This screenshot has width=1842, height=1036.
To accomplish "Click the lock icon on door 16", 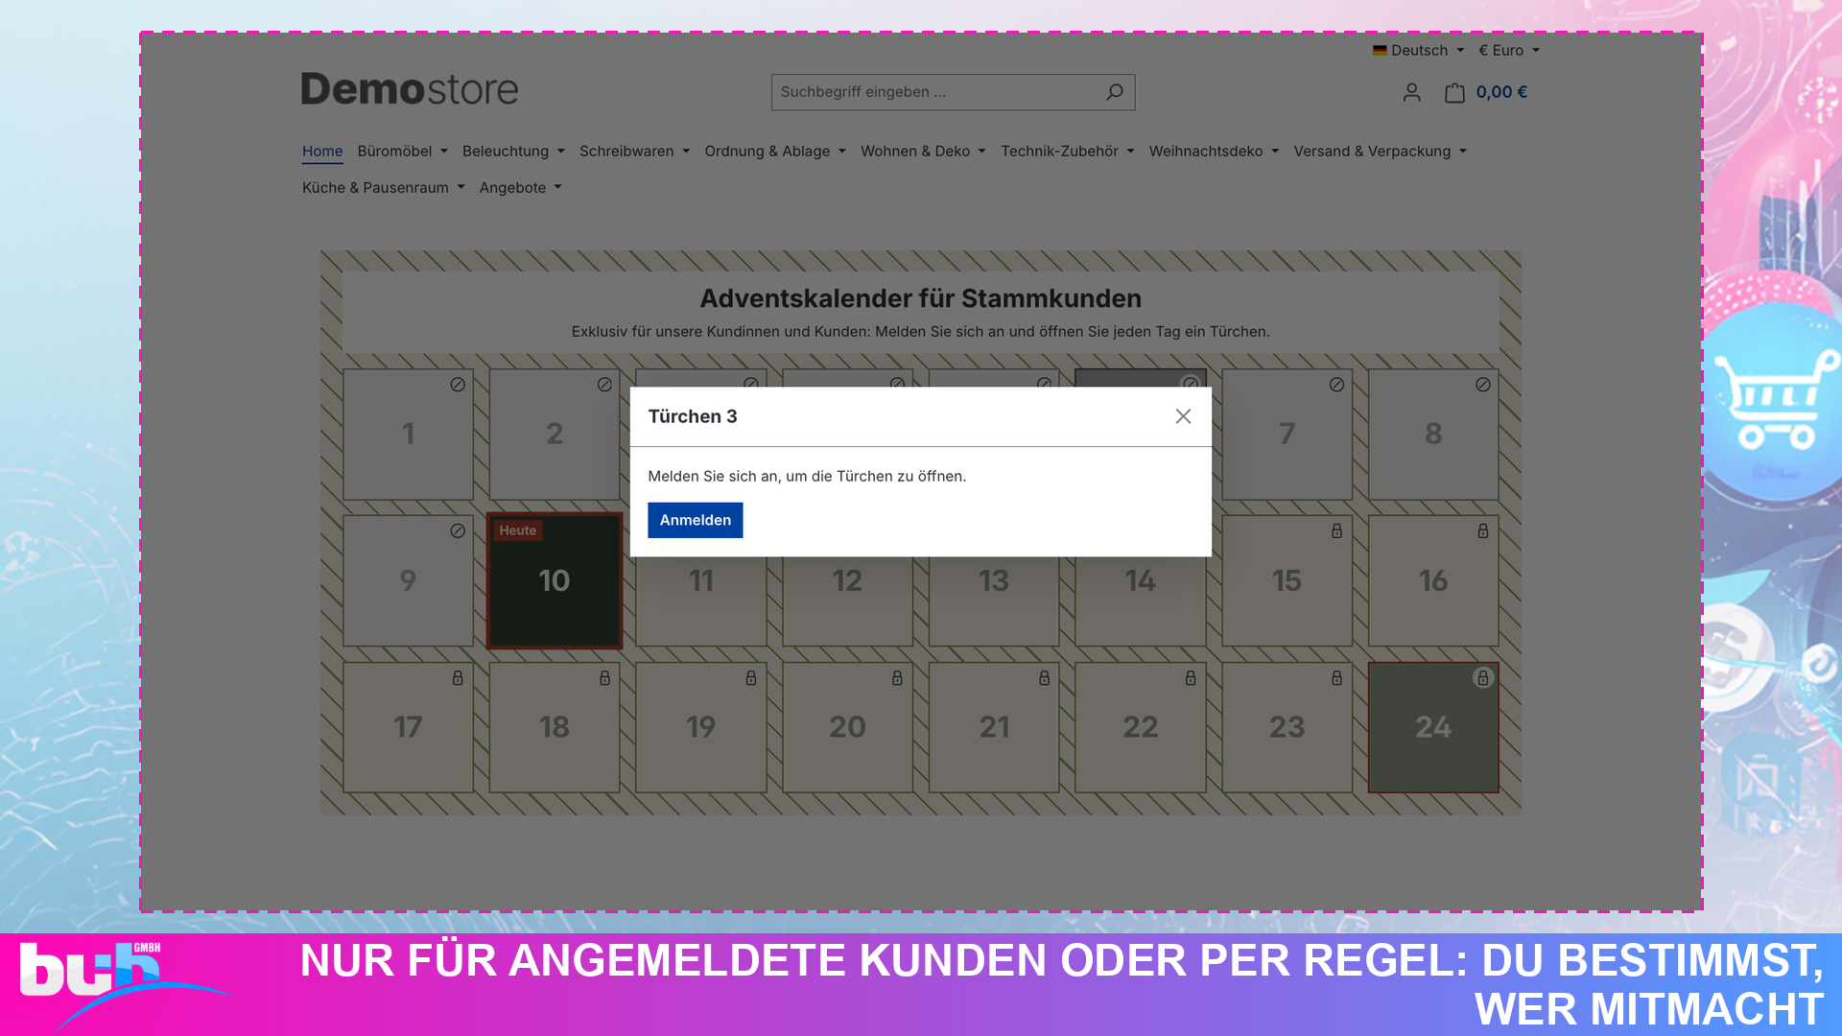I will coord(1483,530).
